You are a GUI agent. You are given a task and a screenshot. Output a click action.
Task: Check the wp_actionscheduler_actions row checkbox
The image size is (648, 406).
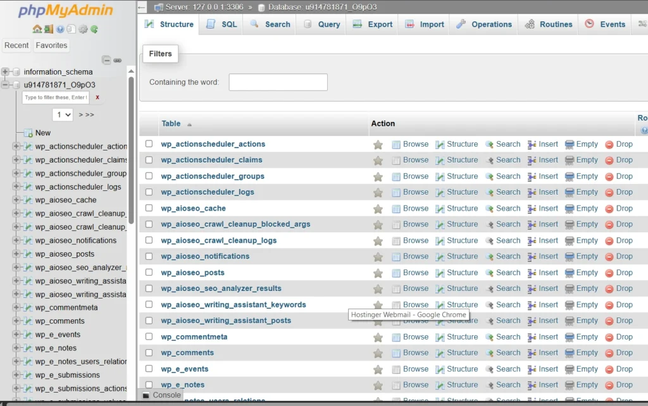click(x=149, y=144)
